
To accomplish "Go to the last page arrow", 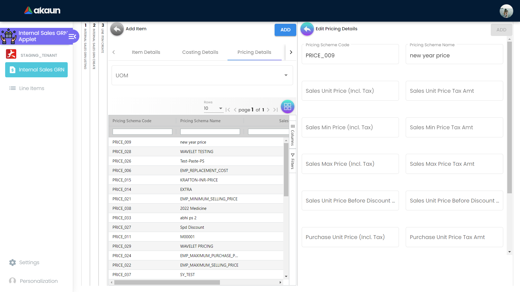I will pyautogui.click(x=275, y=110).
